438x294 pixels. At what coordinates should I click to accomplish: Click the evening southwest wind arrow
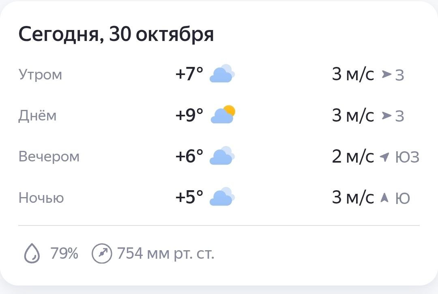[384, 157]
